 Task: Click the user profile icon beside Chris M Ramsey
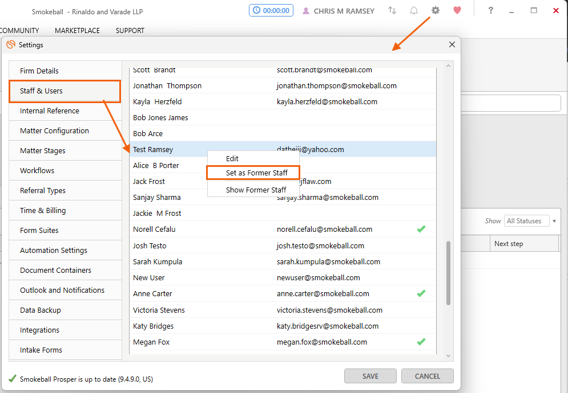pyautogui.click(x=306, y=11)
